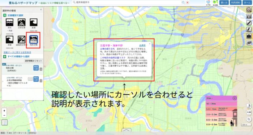Expand the bottom chevron panel handle
Image resolution: width=253 pixels, height=135 pixels.
[x=126, y=130]
